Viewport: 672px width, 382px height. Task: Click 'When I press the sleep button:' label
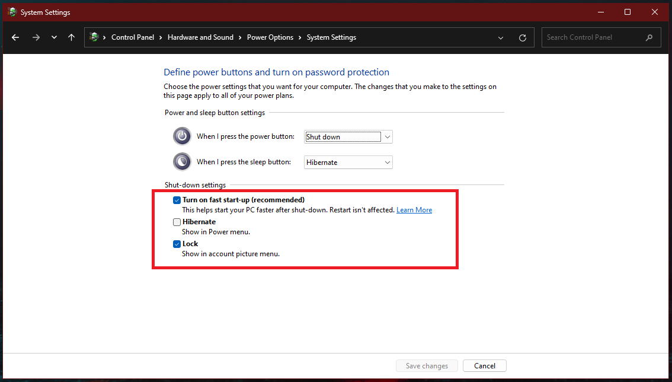244,162
